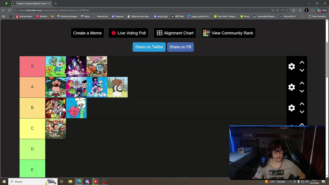Share tier list on Twitter

pos(149,47)
